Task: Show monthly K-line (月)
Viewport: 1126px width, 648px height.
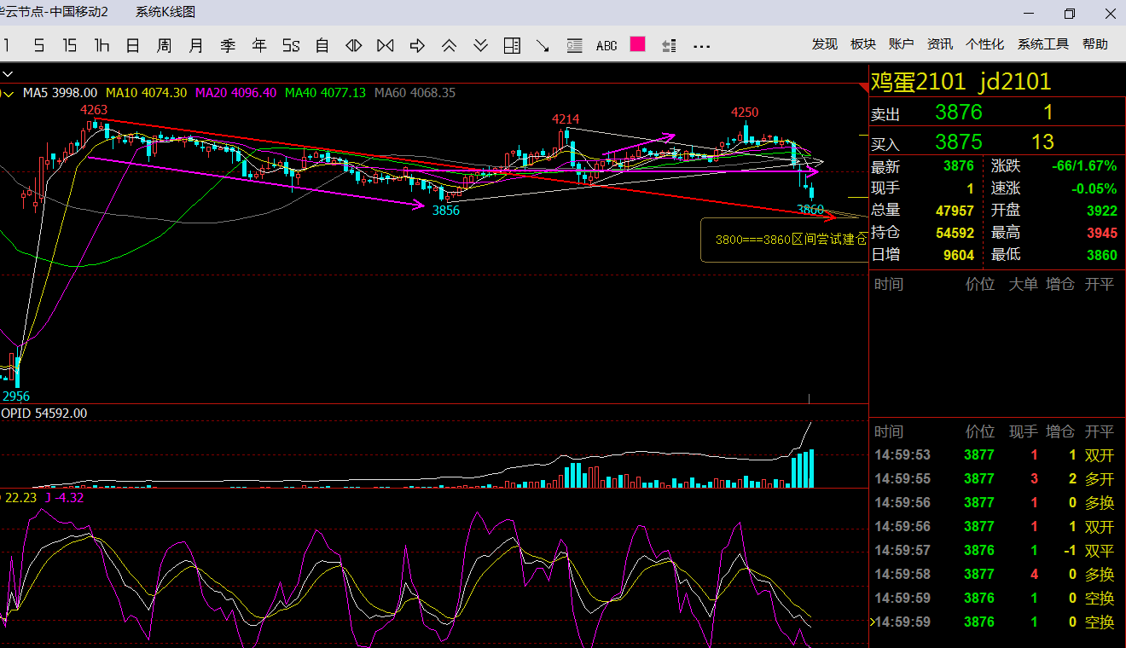Action: 196,45
